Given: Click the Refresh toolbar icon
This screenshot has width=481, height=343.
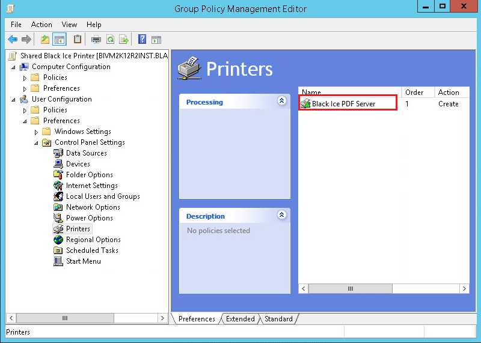Looking at the screenshot, I should pos(110,40).
